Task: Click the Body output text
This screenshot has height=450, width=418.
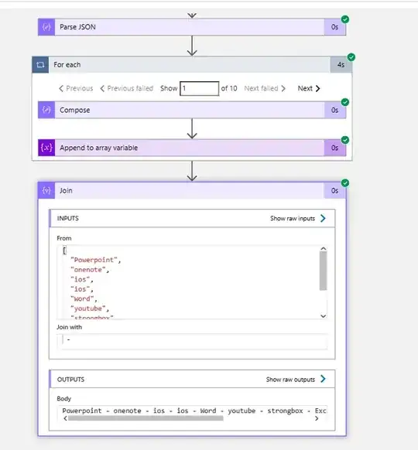Action: [x=194, y=411]
